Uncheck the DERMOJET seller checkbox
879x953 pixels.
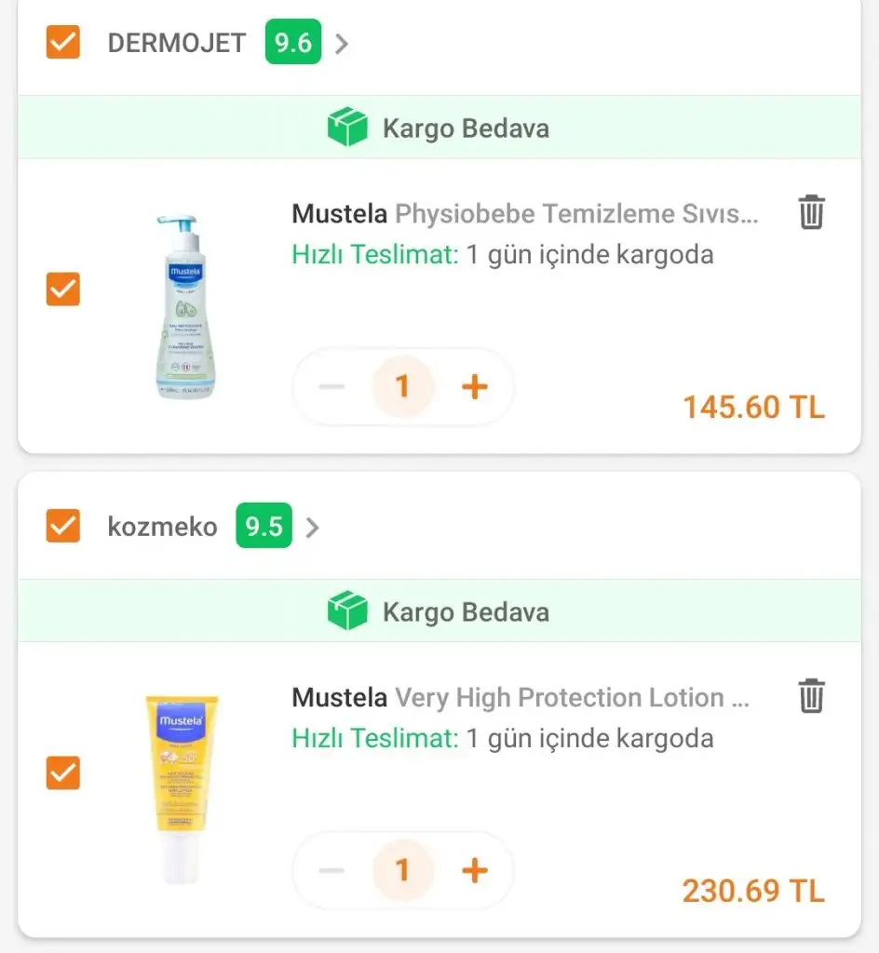pos(63,42)
